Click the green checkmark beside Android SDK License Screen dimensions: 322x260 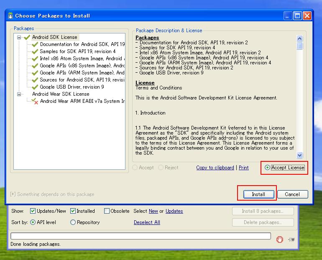click(27, 37)
